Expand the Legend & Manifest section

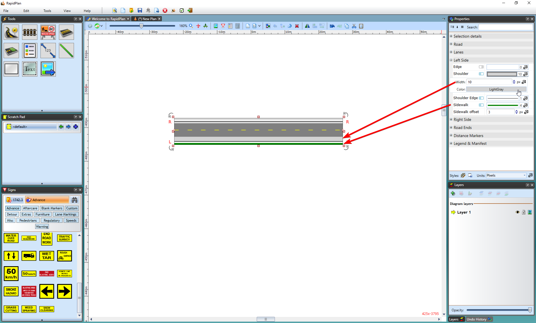[x=451, y=143]
